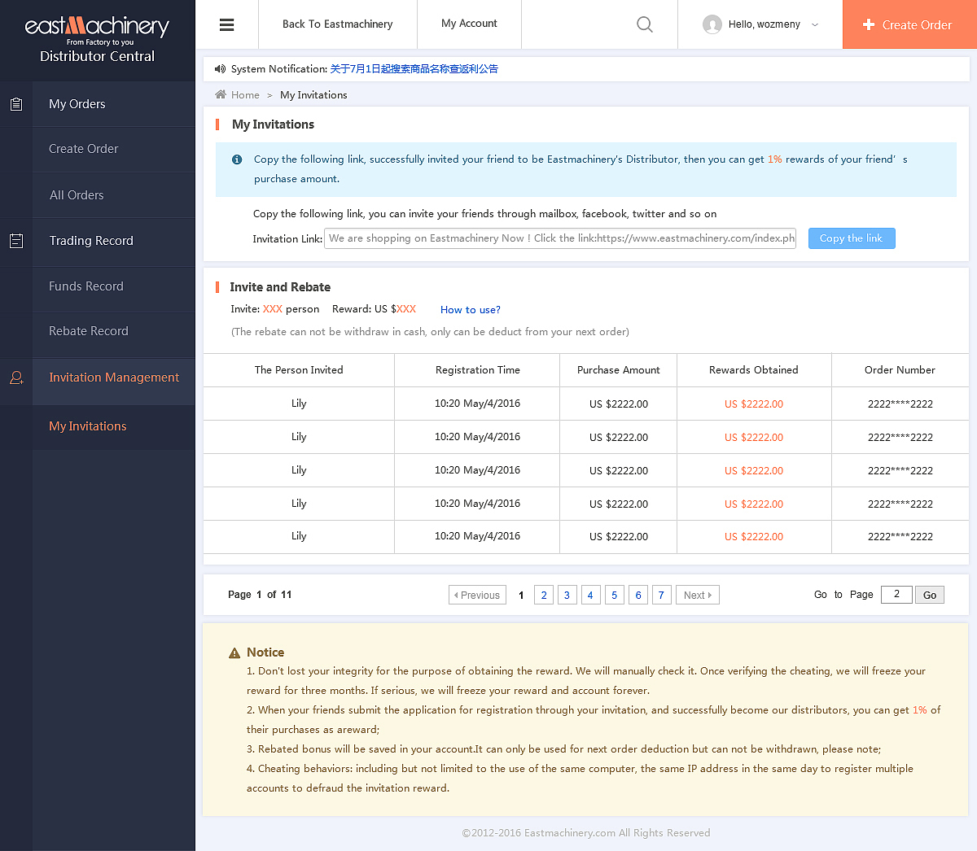Click The Person Invited column header
This screenshot has height=851, width=977.
299,370
